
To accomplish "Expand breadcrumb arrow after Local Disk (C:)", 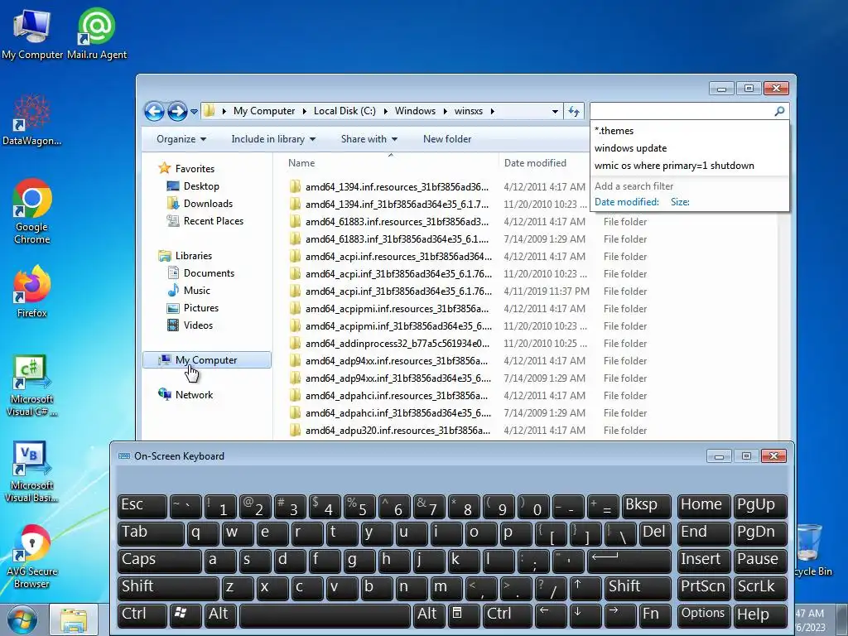I will pyautogui.click(x=385, y=112).
